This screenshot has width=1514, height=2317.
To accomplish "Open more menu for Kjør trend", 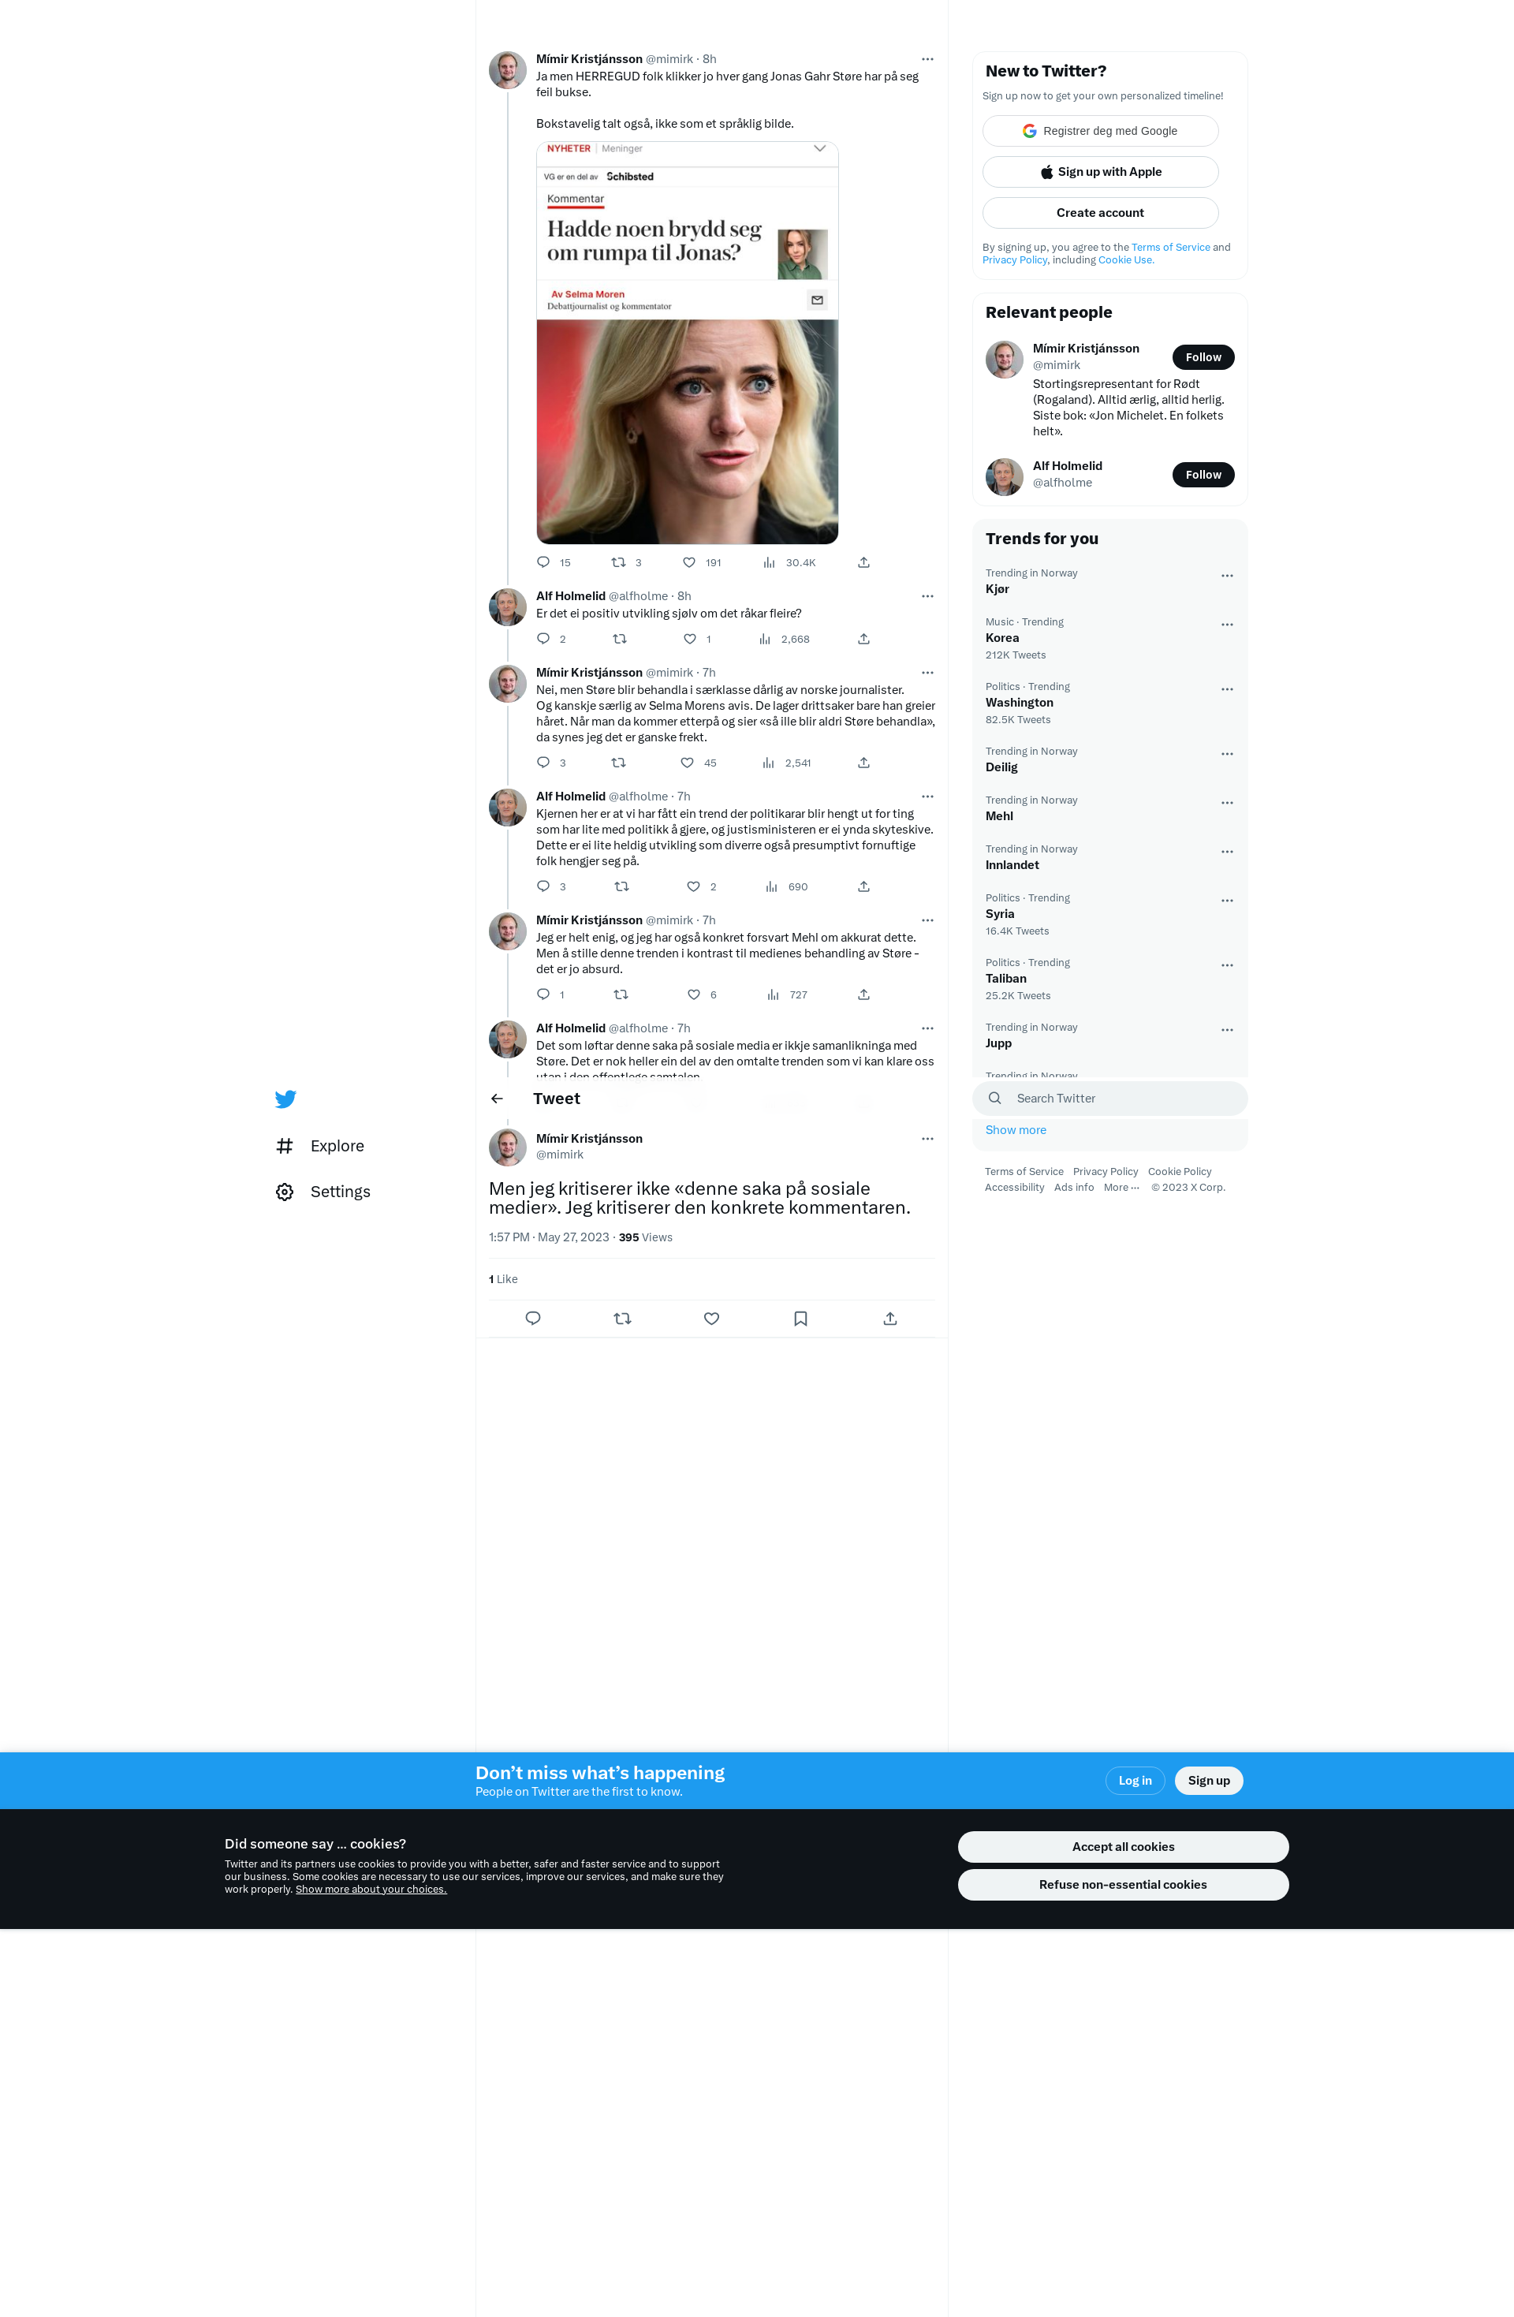I will [1227, 576].
